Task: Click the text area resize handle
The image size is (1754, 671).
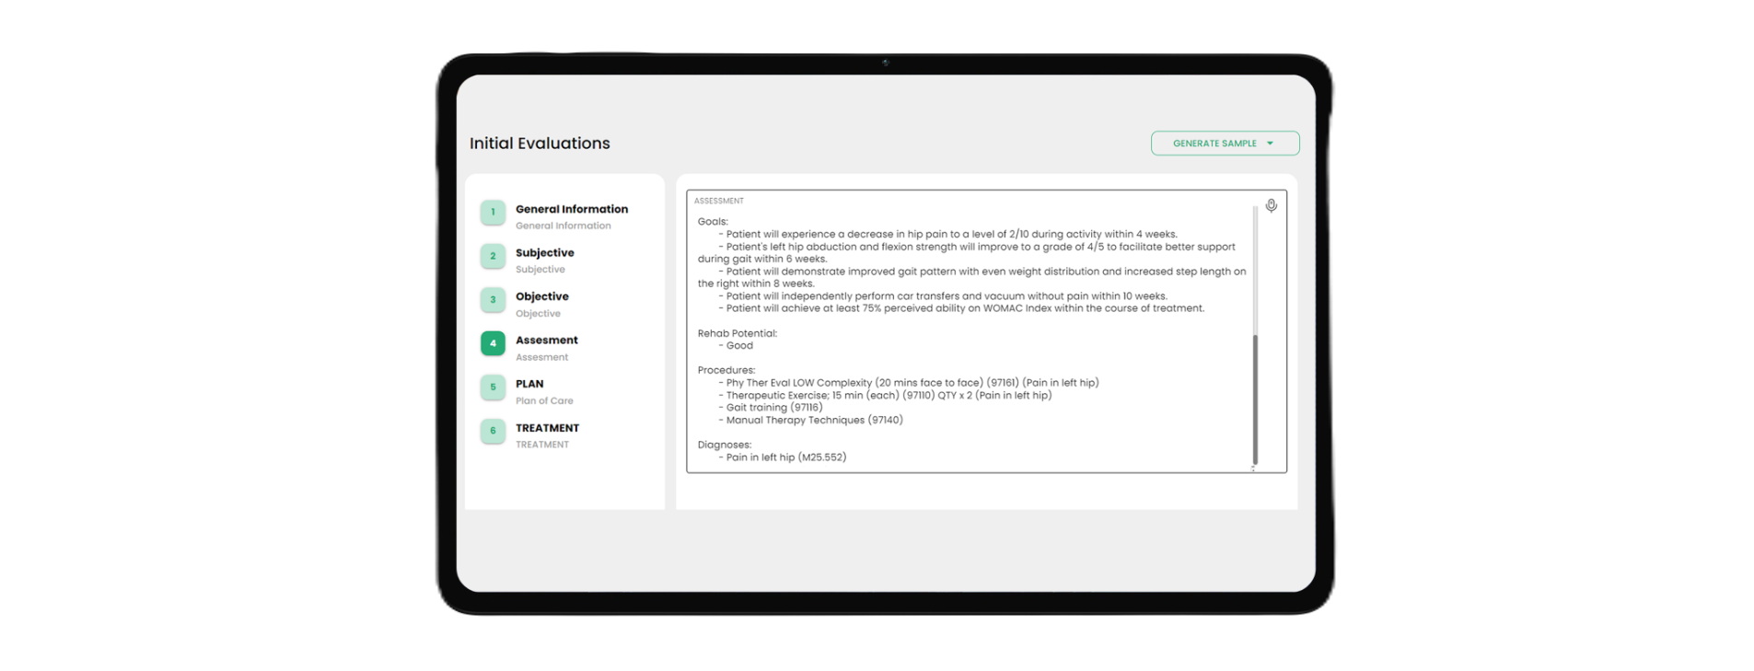Action: pyautogui.click(x=1252, y=469)
